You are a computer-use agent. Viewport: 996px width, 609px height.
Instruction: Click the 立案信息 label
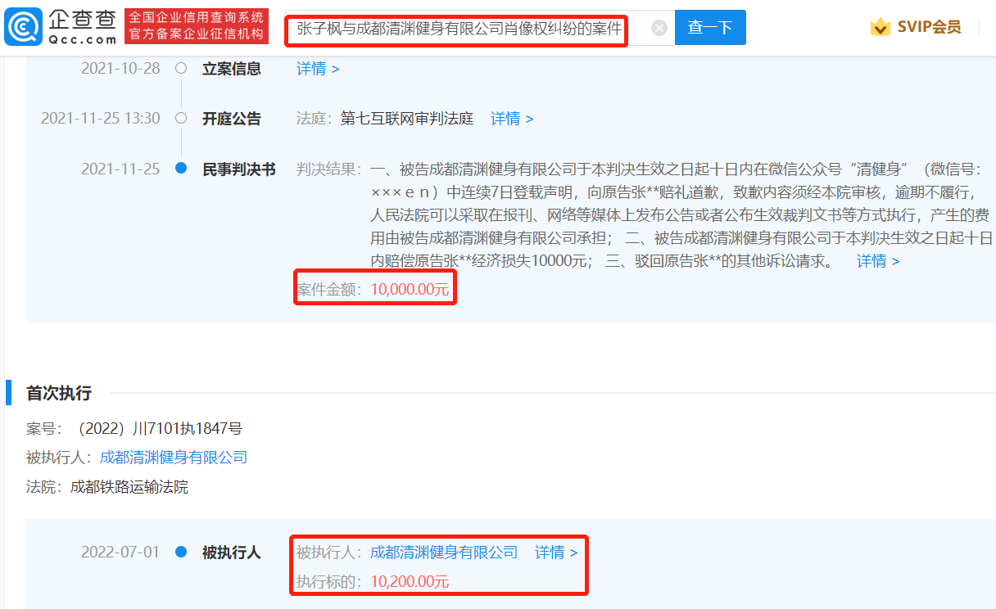(x=232, y=69)
